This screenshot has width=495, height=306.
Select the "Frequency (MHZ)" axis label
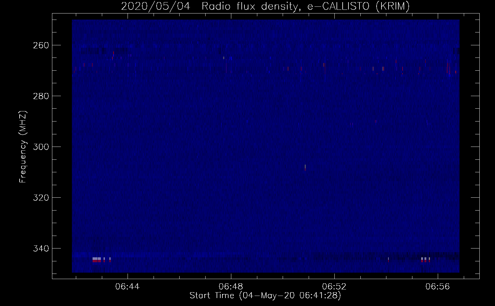tap(23, 147)
